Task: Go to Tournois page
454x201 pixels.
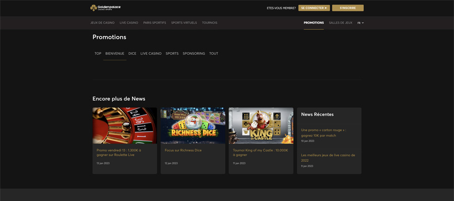Action: (x=210, y=23)
